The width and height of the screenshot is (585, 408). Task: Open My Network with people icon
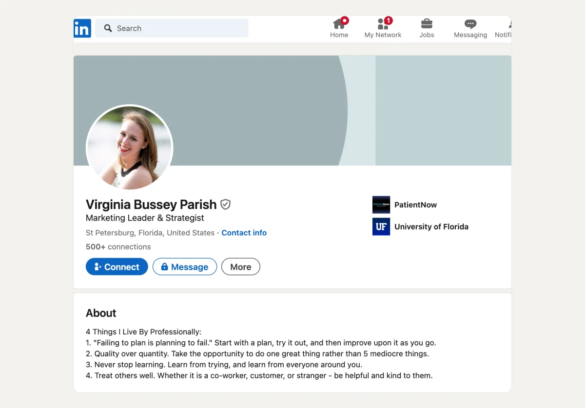383,23
